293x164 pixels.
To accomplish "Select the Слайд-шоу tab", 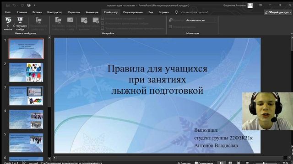I will [x=111, y=12].
